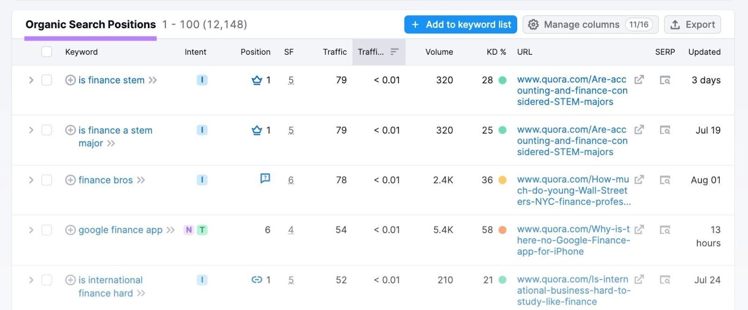View SERP snapshot for 'finance bros'

tap(665, 180)
